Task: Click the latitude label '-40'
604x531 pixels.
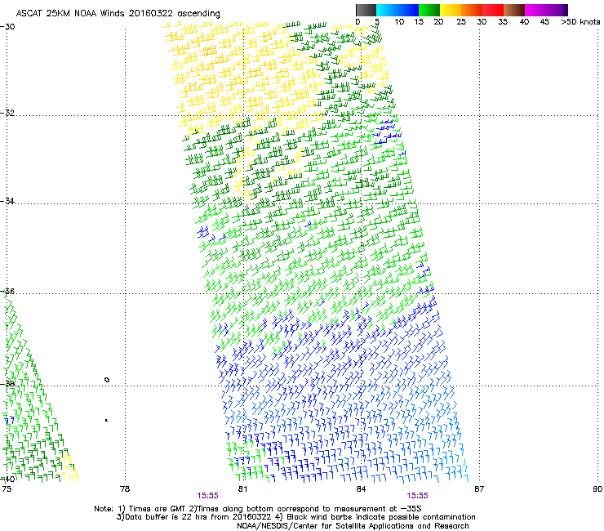Action: click(x=7, y=479)
